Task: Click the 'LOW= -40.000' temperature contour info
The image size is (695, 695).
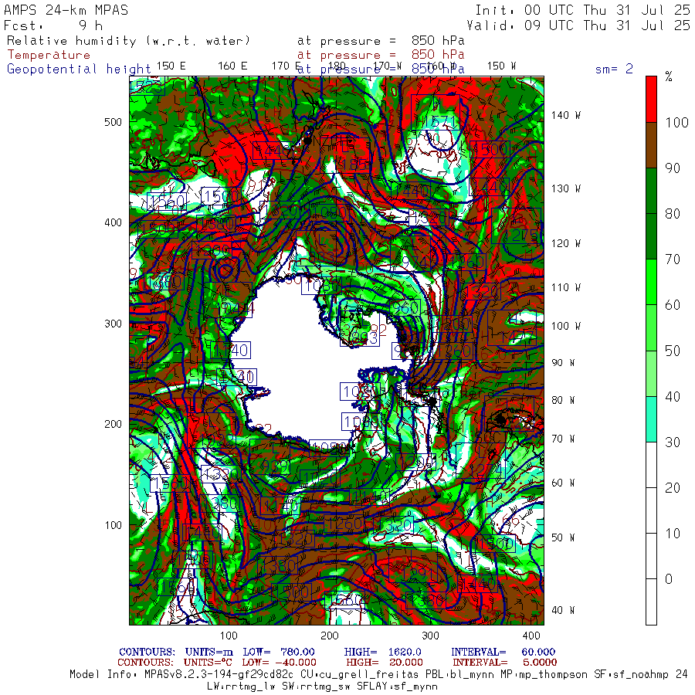Action: click(x=279, y=663)
